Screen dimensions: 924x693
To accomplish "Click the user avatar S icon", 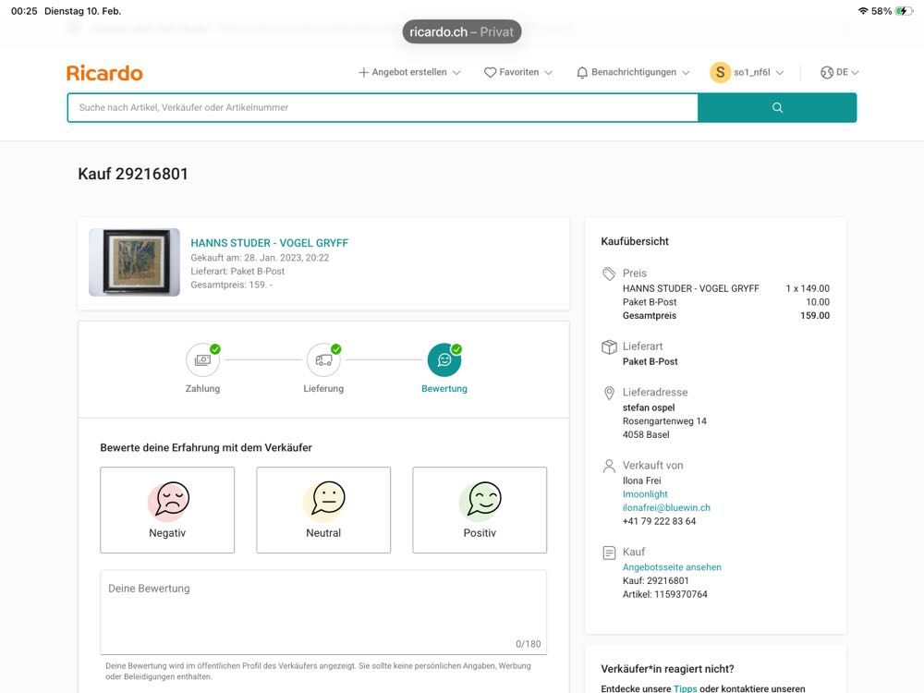I will 720,72.
